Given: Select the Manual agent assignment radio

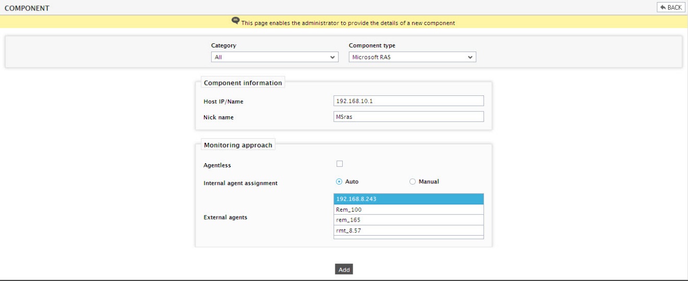Looking at the screenshot, I should tap(413, 181).
